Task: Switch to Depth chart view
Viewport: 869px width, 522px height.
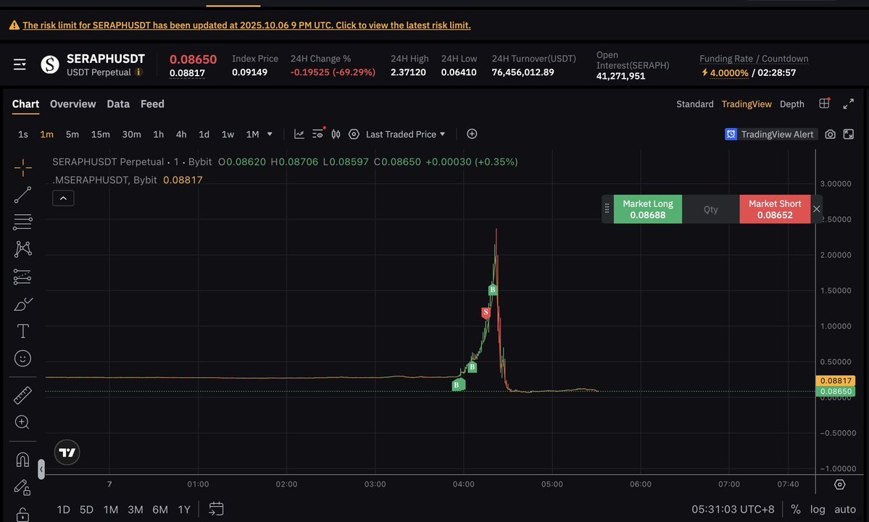Action: pos(792,104)
